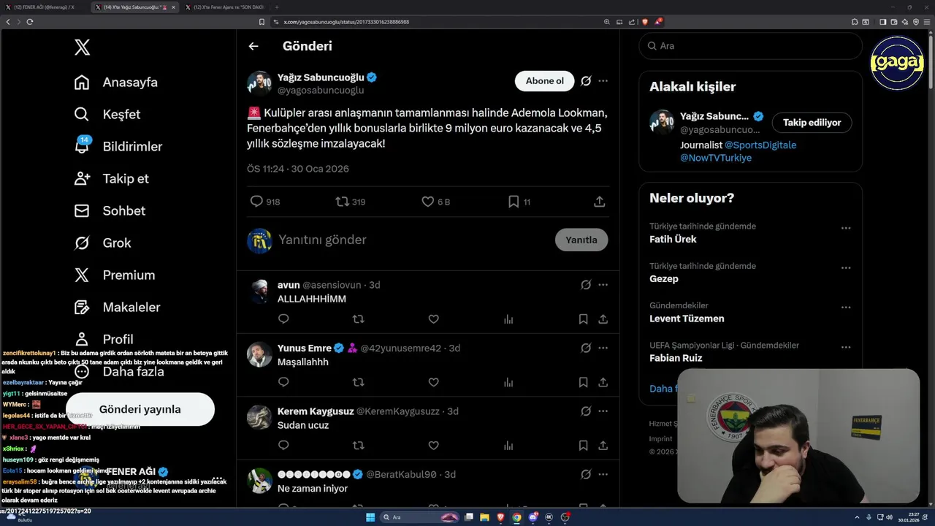Open more options on BeratKabul90's comment
Image resolution: width=935 pixels, height=526 pixels.
pyautogui.click(x=603, y=474)
